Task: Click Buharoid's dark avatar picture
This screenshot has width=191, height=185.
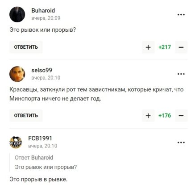Action: [x=17, y=14]
